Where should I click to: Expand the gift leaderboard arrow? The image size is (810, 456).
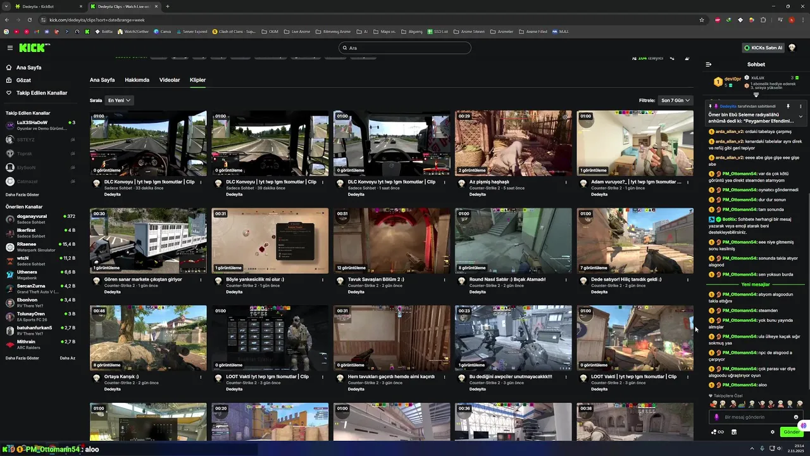756,95
